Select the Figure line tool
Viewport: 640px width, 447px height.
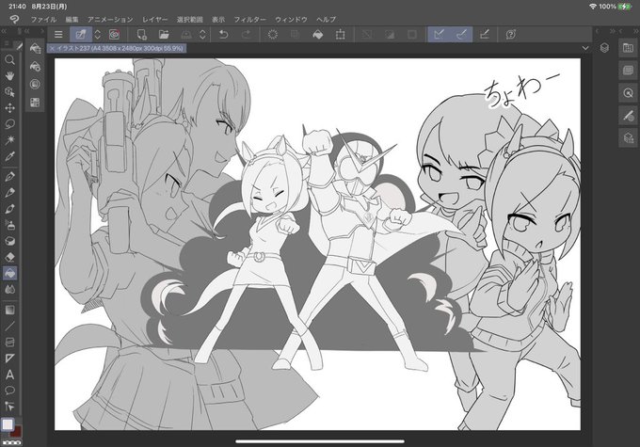[x=9, y=326]
